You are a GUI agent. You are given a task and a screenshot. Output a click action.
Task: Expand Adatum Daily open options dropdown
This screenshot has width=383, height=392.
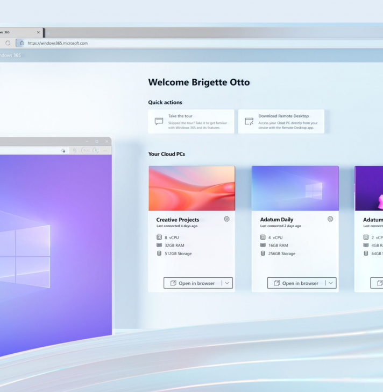coord(331,283)
